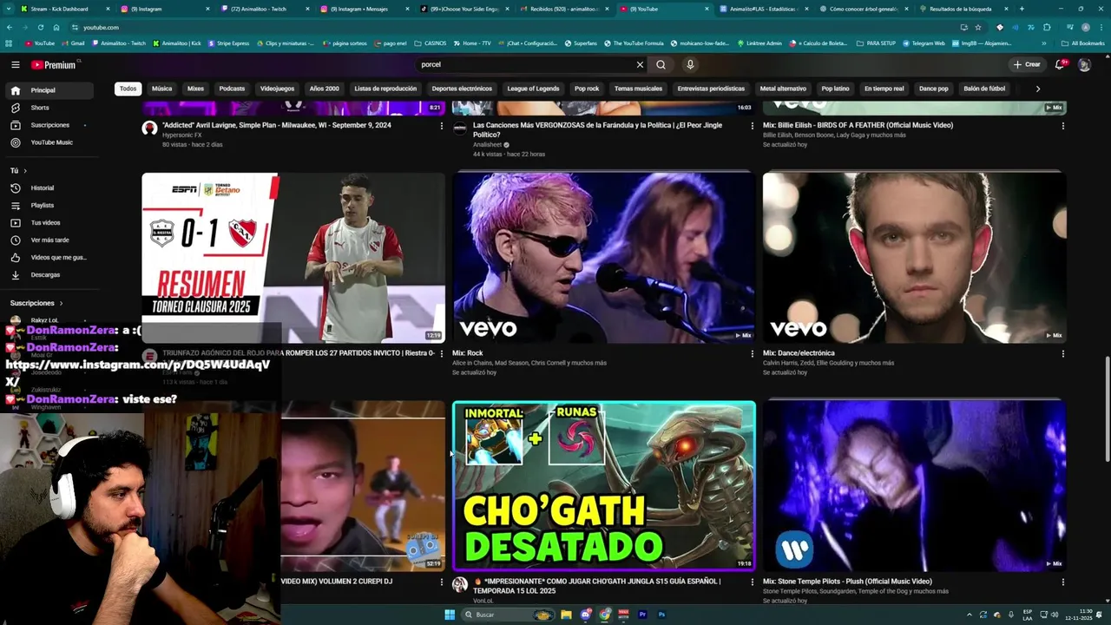Viewport: 1111px width, 625px height.
Task: Go to Suscripciones in the sidebar
Action: pos(48,125)
